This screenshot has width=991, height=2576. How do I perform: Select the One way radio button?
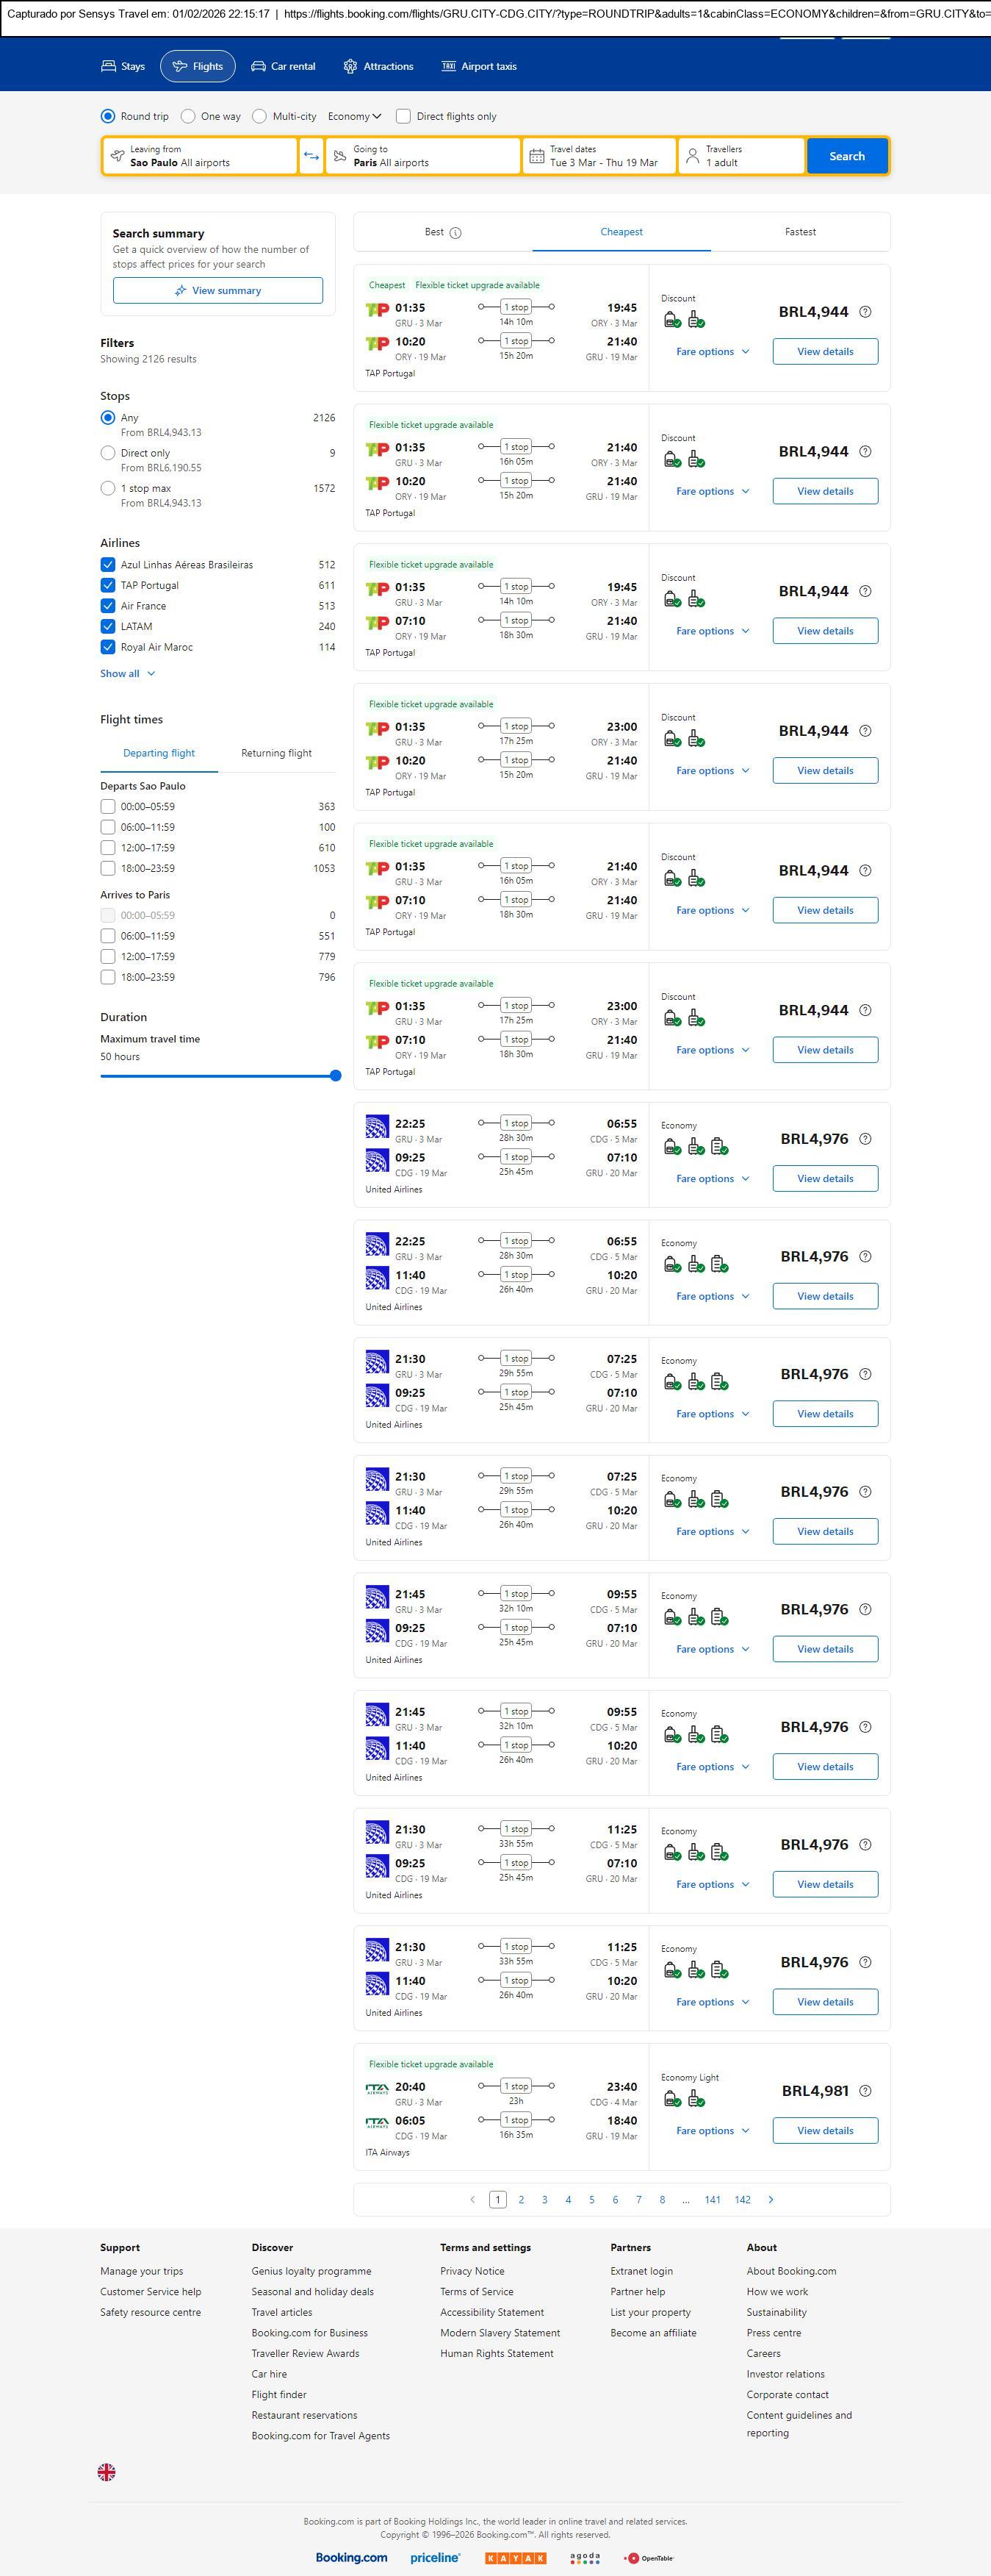click(x=188, y=116)
